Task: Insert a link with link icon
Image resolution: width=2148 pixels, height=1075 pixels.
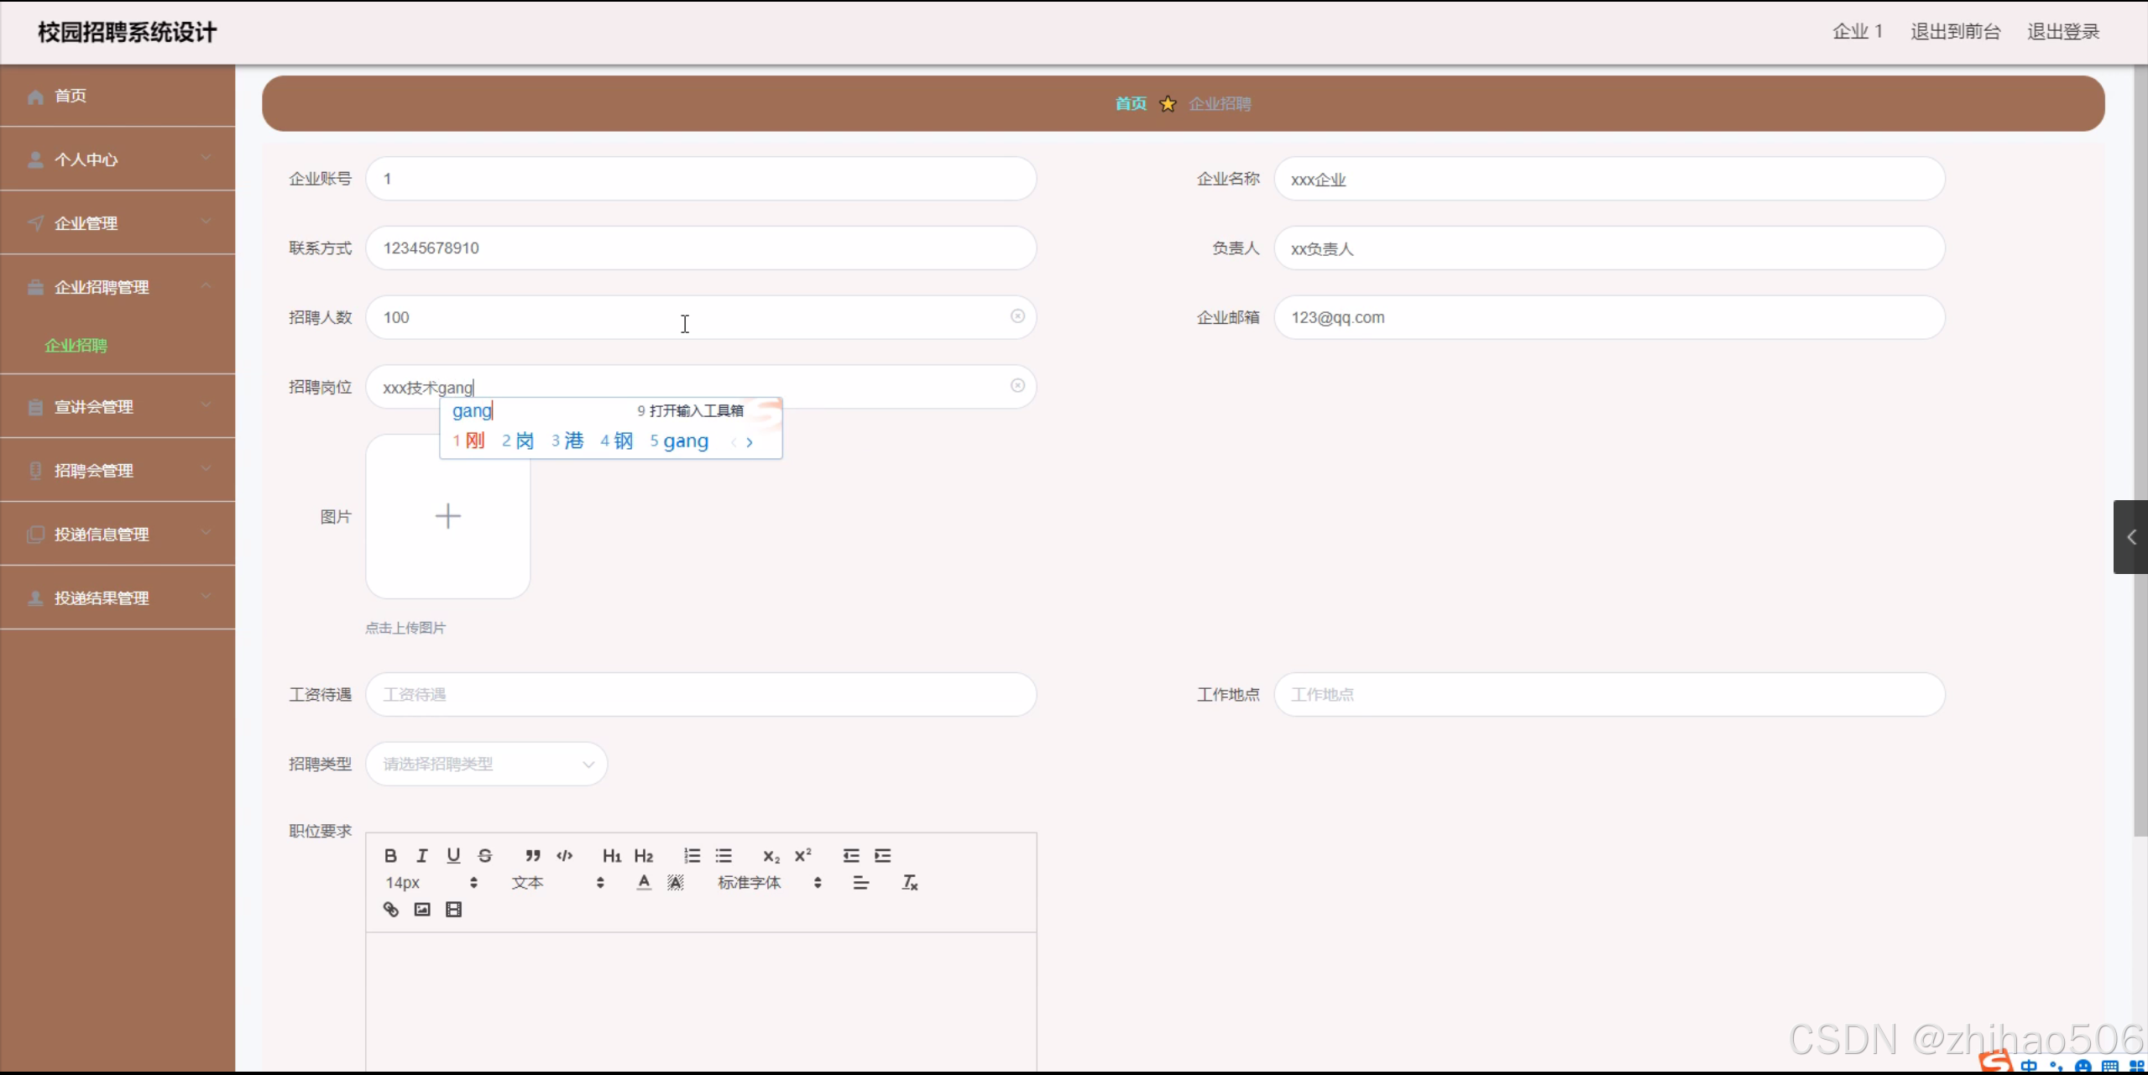Action: (391, 910)
